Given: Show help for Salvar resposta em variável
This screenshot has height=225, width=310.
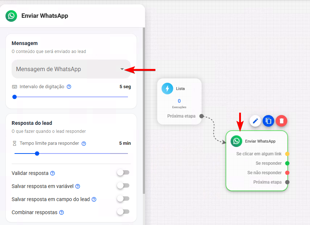Looking at the screenshot, I should point(78,186).
